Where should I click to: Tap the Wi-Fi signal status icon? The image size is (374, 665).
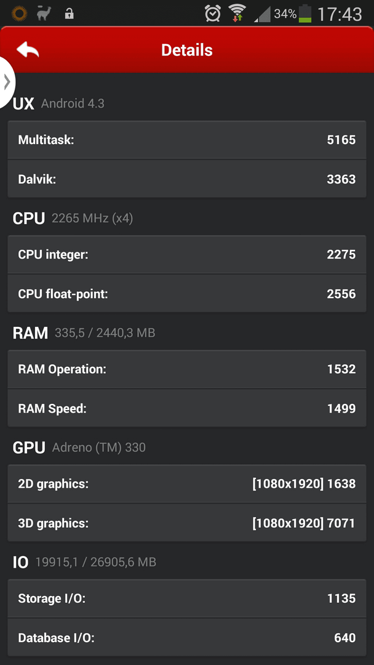pos(237,13)
